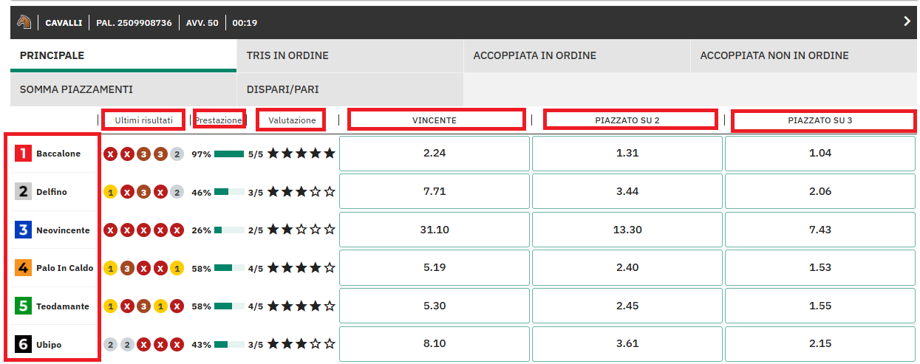Click Delfino's grey number 2 badge
Screen dimensions: 920x364
pyautogui.click(x=24, y=192)
